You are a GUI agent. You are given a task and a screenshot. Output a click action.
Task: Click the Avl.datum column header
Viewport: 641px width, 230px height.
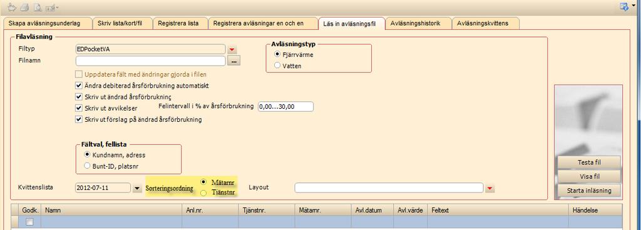372,211
